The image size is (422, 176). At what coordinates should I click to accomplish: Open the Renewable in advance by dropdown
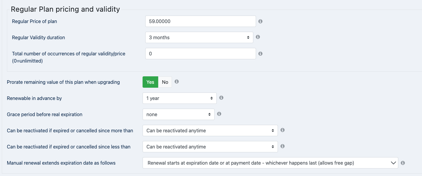coord(179,98)
